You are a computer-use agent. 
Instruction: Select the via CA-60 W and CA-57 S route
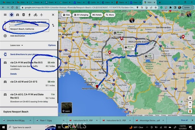[29, 84]
